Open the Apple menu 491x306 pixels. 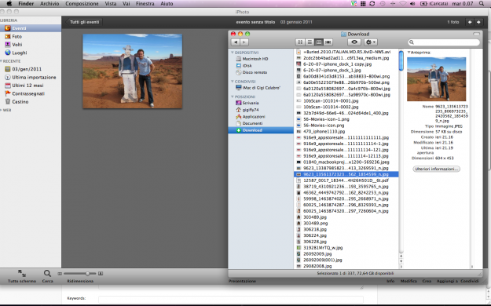pyautogui.click(x=9, y=4)
